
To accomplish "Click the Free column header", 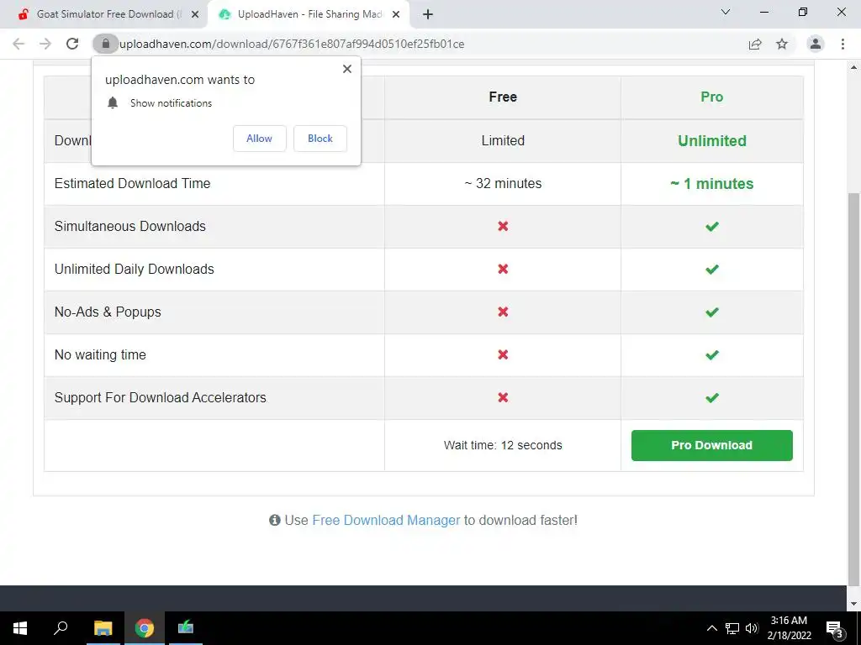I will pyautogui.click(x=503, y=97).
